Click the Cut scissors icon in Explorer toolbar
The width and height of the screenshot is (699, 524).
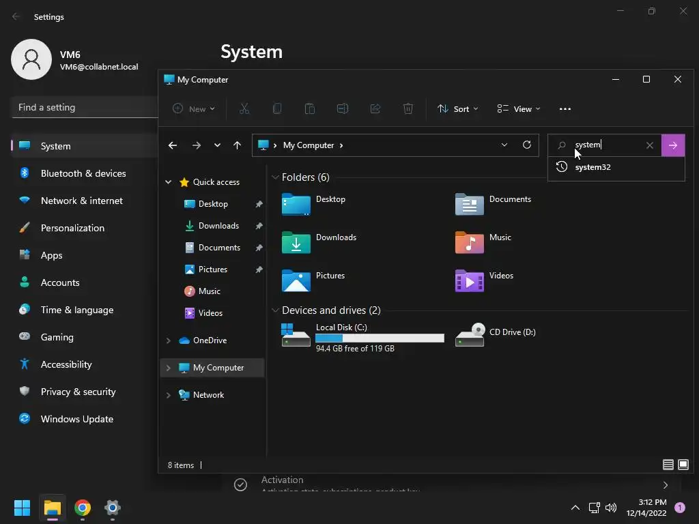[x=244, y=108]
